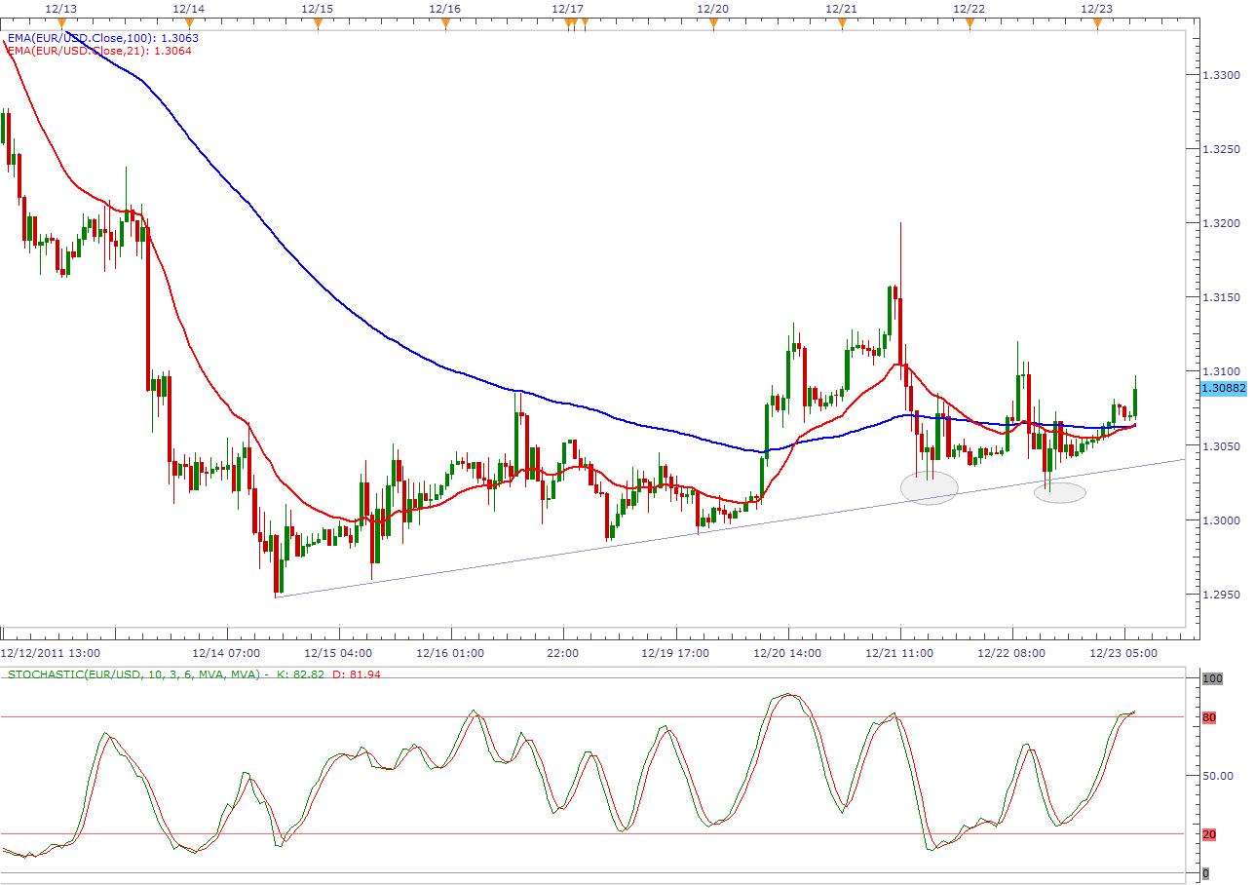Click the 1.3300 price axis label
The height and width of the screenshot is (885, 1255).
point(1222,75)
